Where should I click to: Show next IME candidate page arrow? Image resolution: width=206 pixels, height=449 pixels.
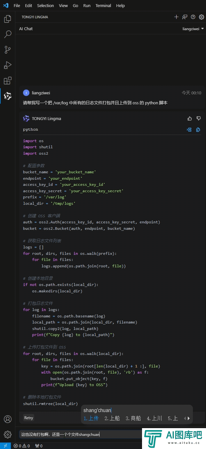pos(189,418)
